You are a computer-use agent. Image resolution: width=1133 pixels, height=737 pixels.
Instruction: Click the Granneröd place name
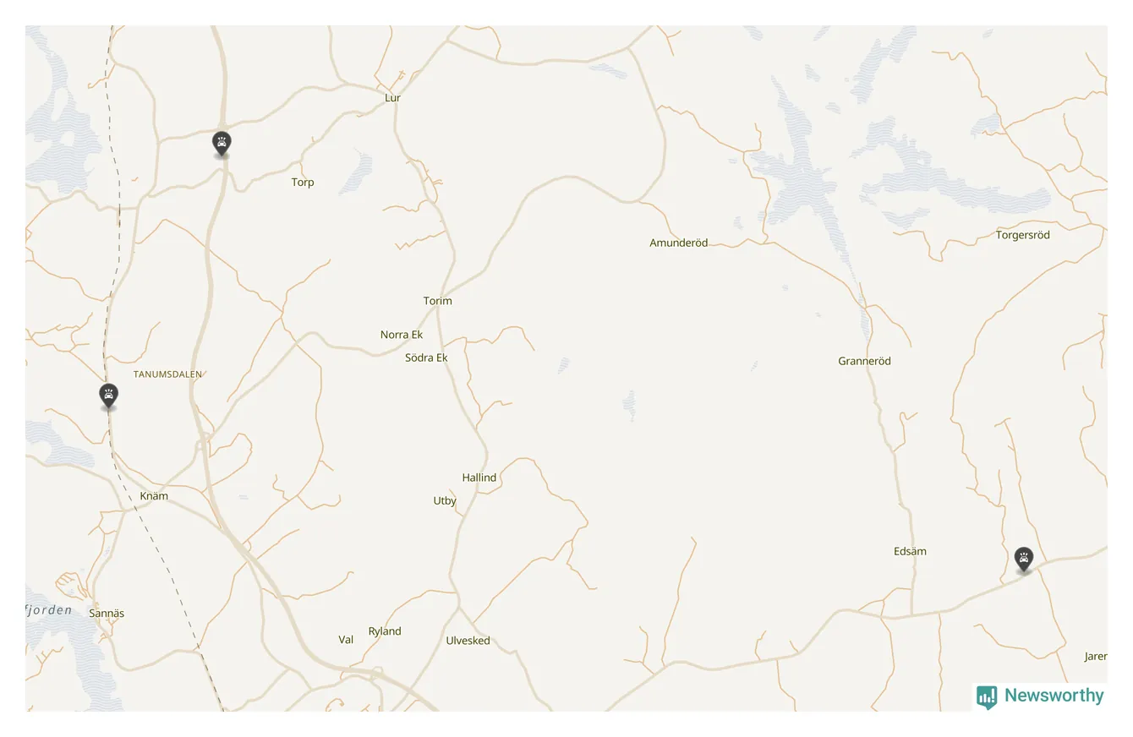[x=865, y=361]
